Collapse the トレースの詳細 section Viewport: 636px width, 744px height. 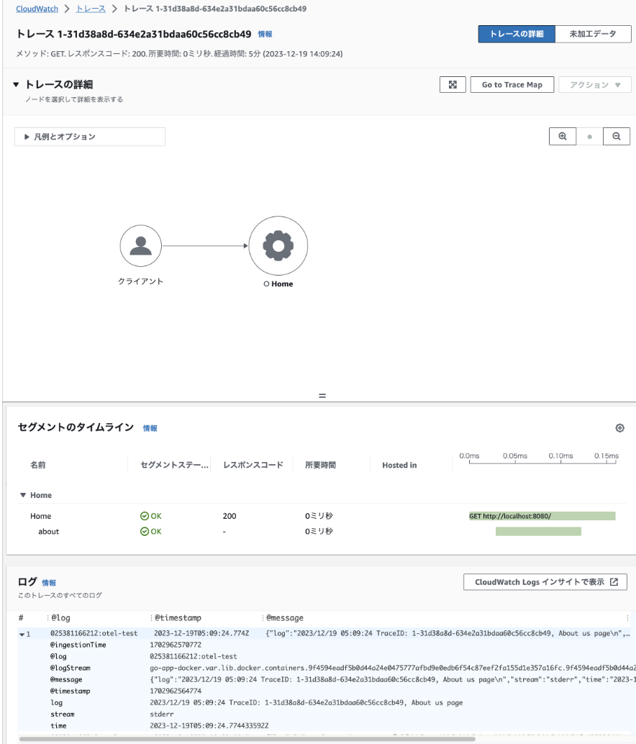17,85
